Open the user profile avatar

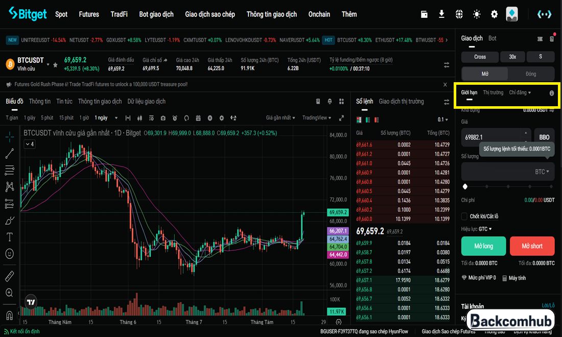(x=512, y=14)
